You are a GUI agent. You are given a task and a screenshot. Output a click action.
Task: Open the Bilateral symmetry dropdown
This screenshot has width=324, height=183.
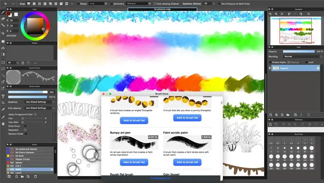click(x=138, y=3)
